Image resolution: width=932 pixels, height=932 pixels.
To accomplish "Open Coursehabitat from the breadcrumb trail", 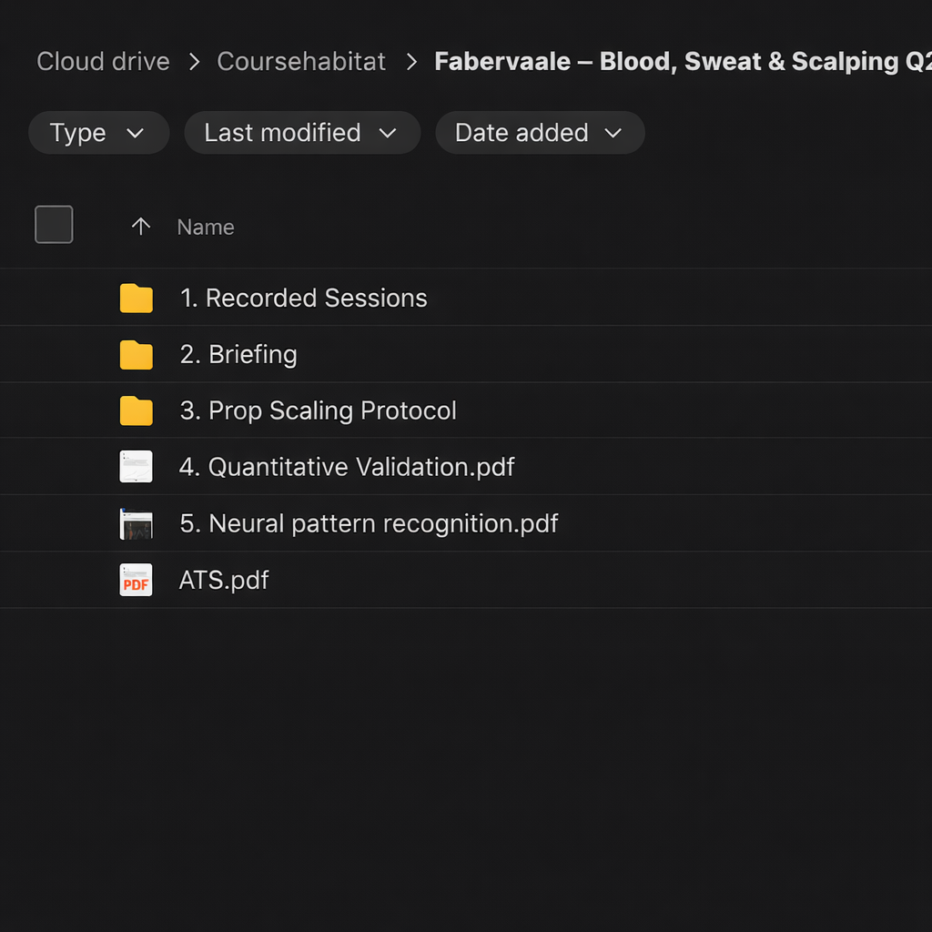I will (x=300, y=61).
